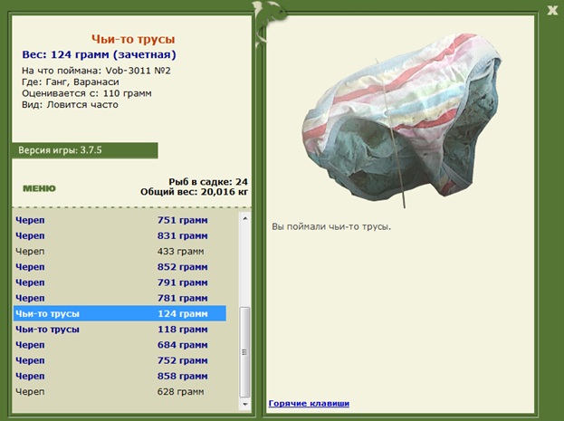Select the Череп 831 грамм entry
564x421 pixels.
[x=119, y=235]
